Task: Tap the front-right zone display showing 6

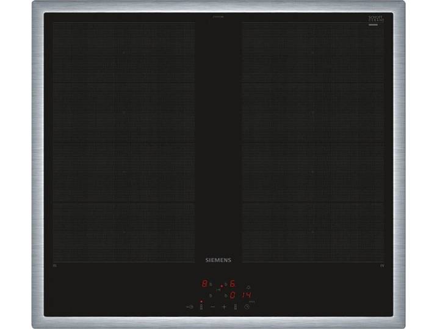Action: tap(232, 284)
